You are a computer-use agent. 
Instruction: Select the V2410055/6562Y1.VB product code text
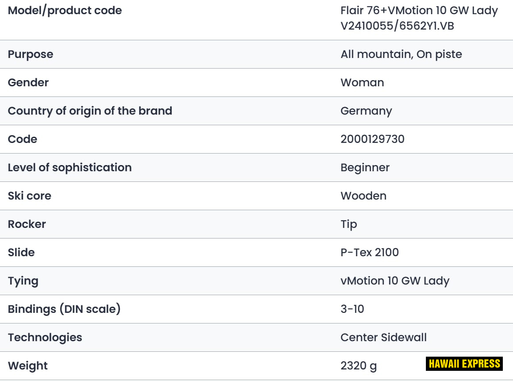(397, 26)
